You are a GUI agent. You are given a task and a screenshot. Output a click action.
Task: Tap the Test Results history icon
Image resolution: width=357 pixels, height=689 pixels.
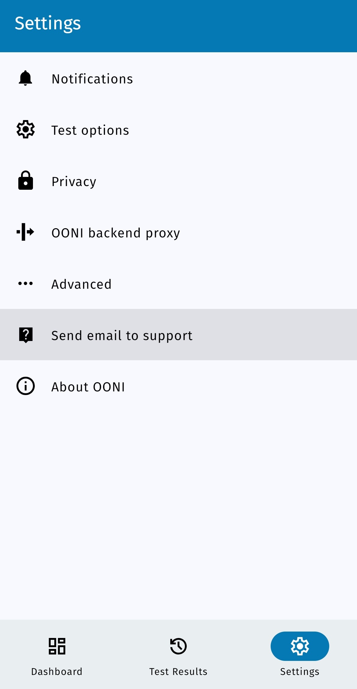pos(178,646)
